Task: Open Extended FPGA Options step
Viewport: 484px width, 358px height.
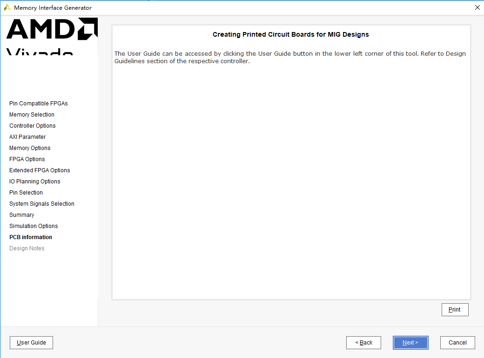Action: click(40, 170)
